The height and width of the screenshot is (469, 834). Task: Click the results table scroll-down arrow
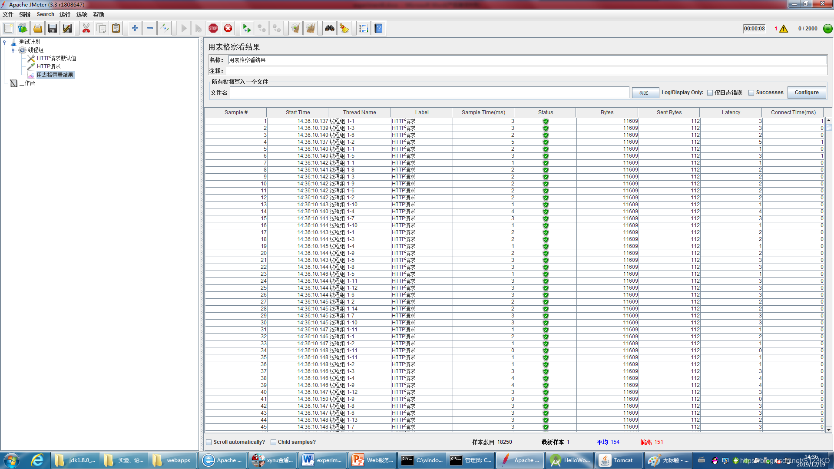(x=828, y=429)
